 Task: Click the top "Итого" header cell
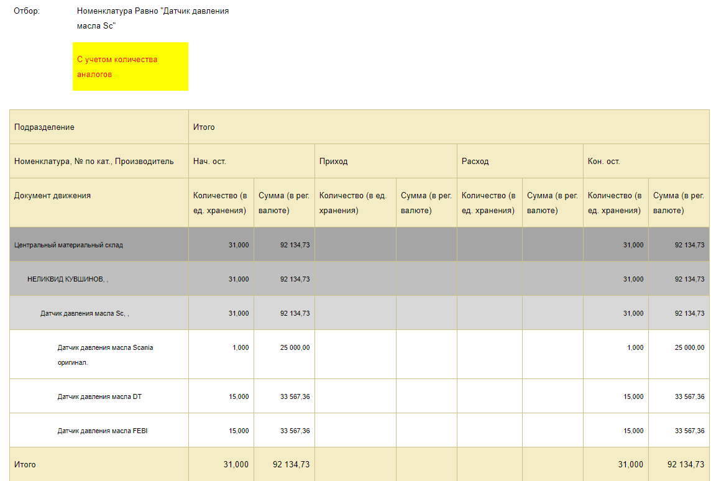204,127
